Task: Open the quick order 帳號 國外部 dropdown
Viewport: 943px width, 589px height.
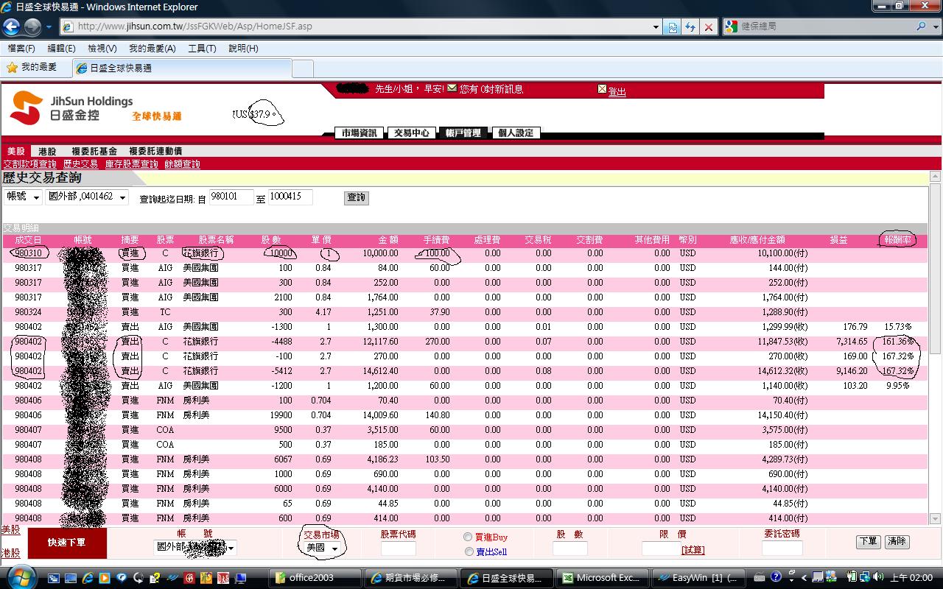Action: tap(195, 547)
